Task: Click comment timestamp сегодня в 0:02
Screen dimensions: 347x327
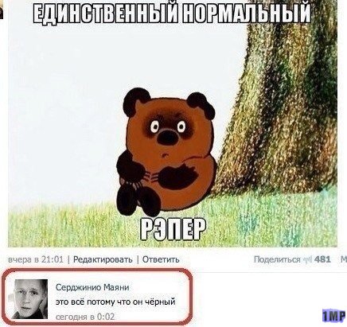Action: (85, 317)
